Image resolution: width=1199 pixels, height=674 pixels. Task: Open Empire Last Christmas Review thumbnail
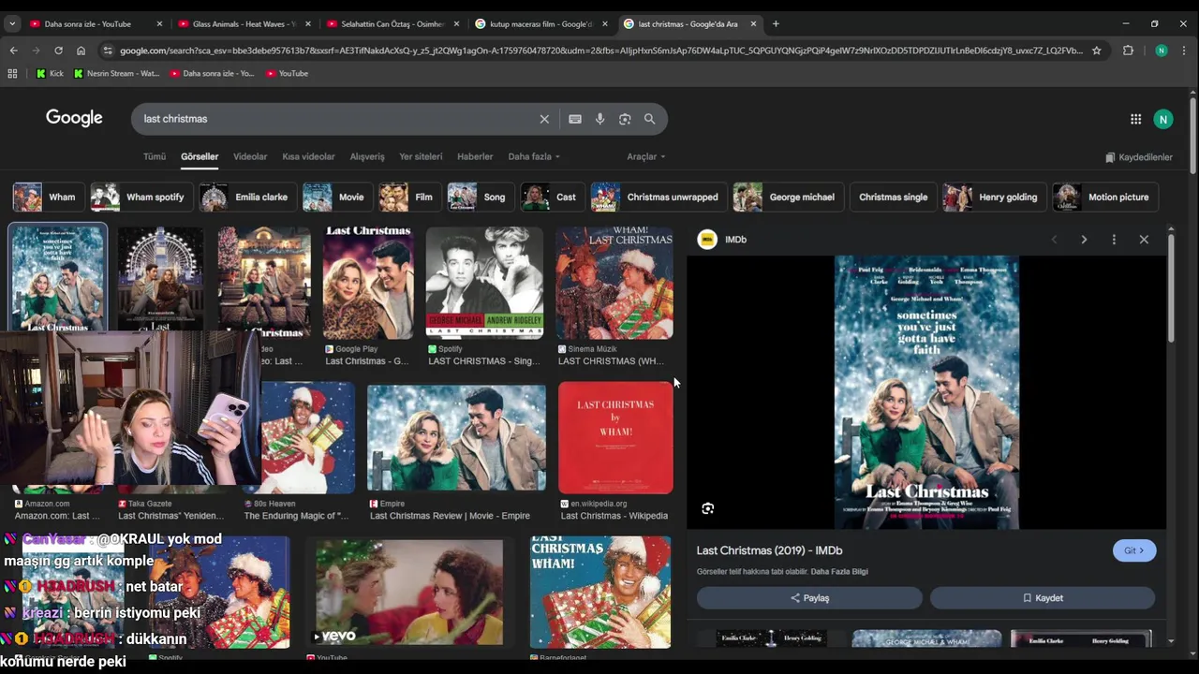456,438
